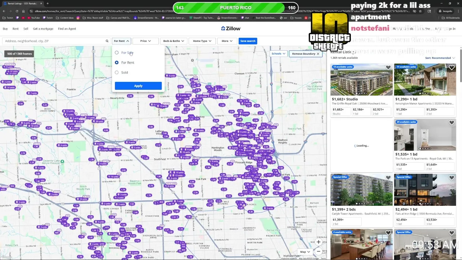This screenshot has width=462, height=260.
Task: Save The Griffin Royal Oak listing with heart
Action: point(388,68)
